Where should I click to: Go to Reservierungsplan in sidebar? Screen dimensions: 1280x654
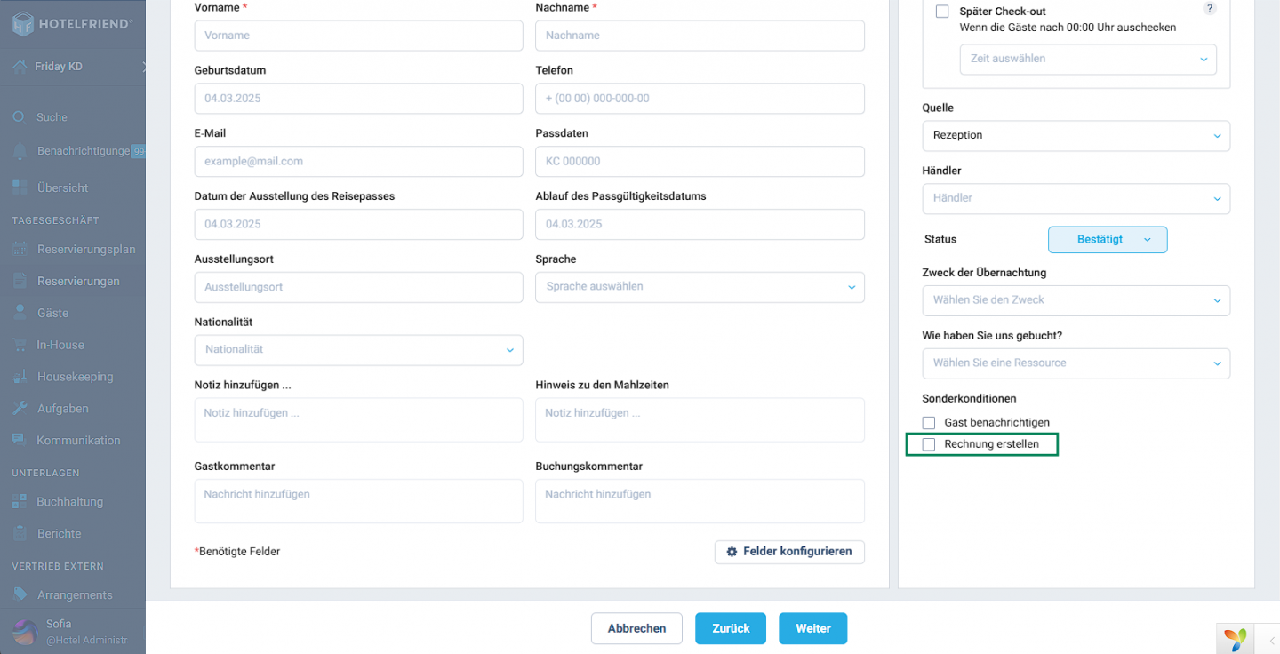86,250
